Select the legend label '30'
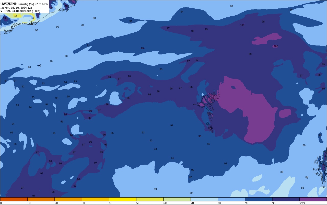This screenshot has height=205, width=327. coord(83,203)
